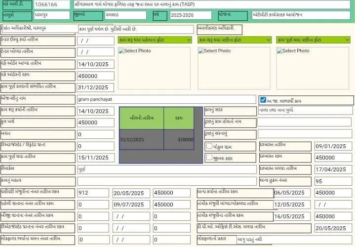
Task: Enable the જીલ્લા કક્ષા checkbox
Action: coord(209,157)
